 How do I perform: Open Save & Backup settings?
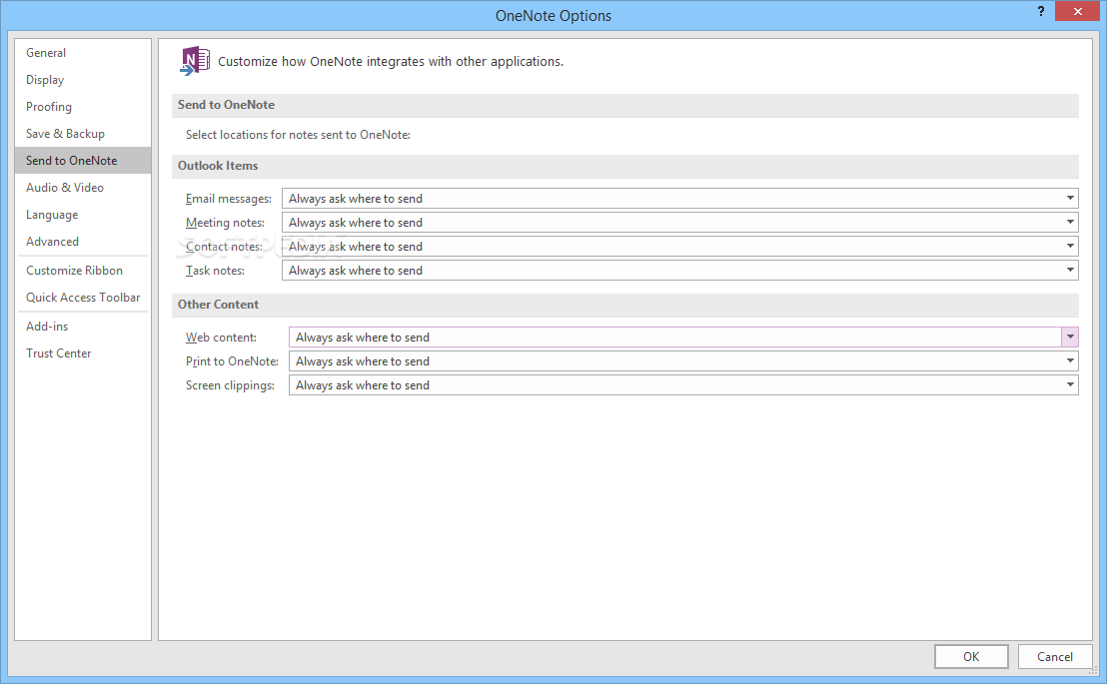83,134
